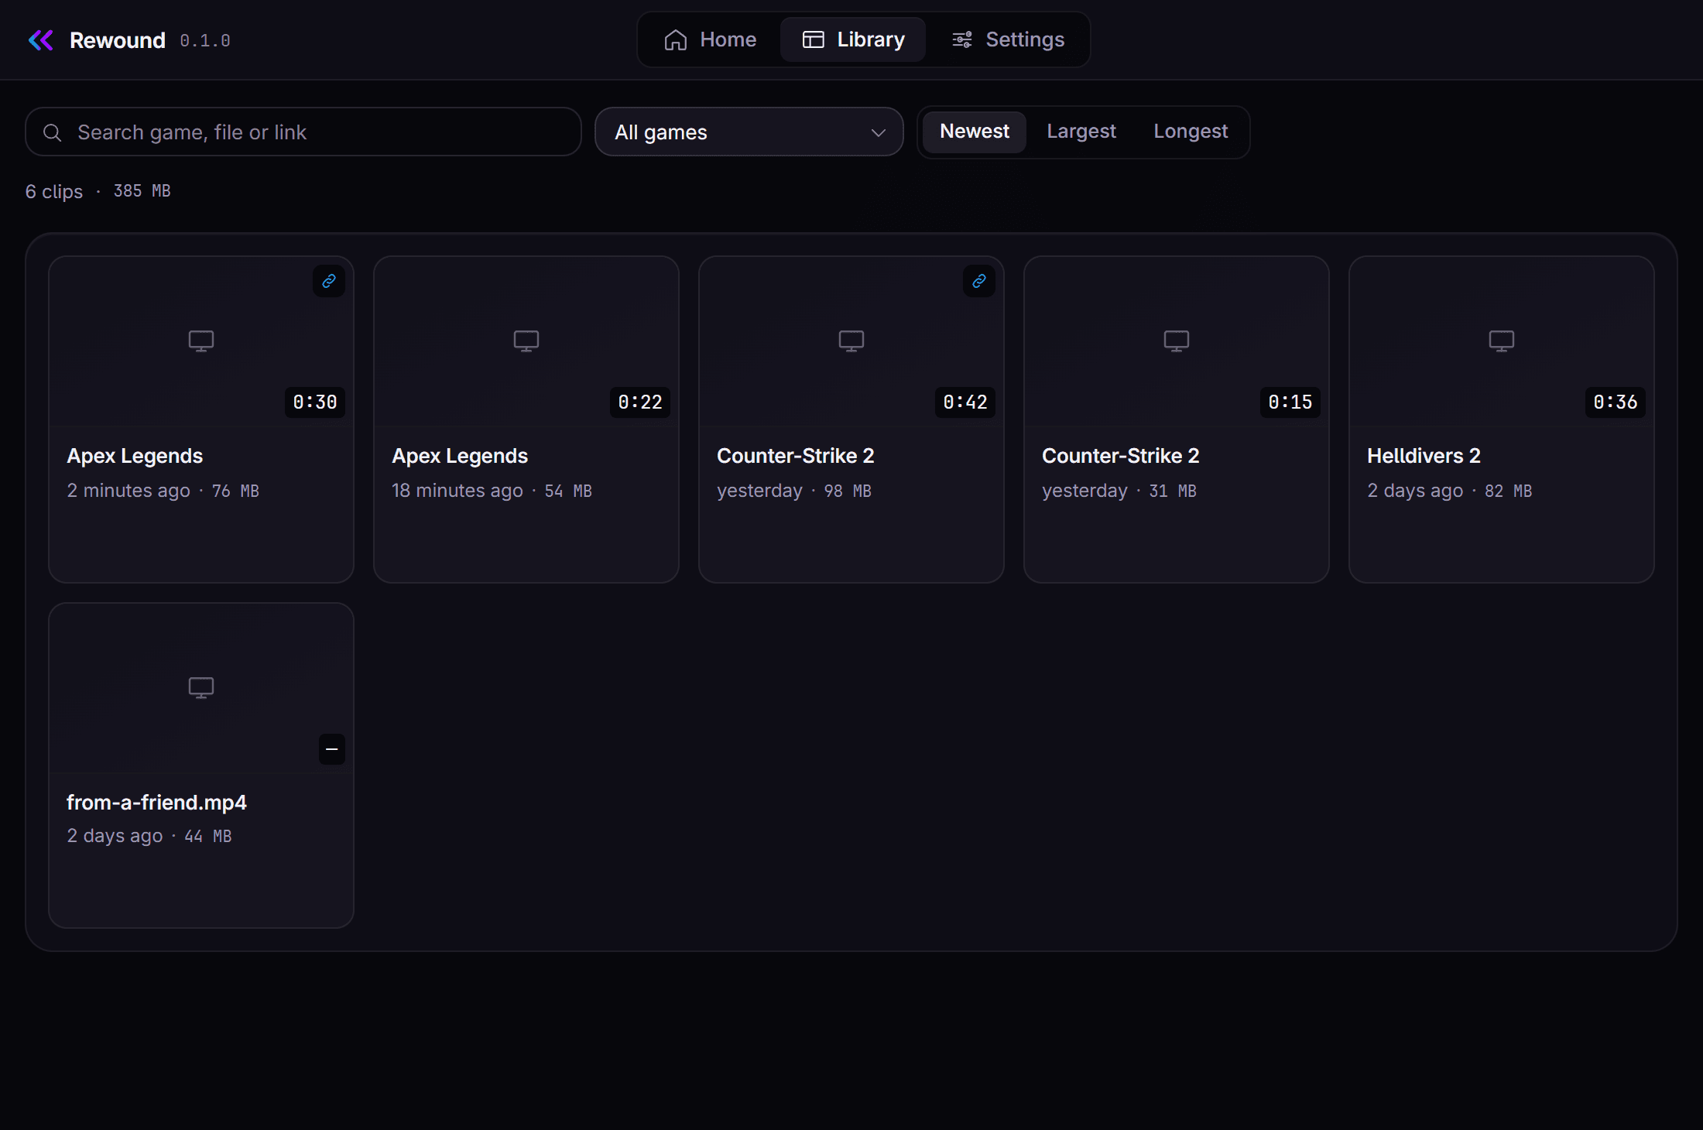Screen dimensions: 1703x1130
Task: Click the '385 MB' total size label
Action: pyautogui.click(x=142, y=191)
